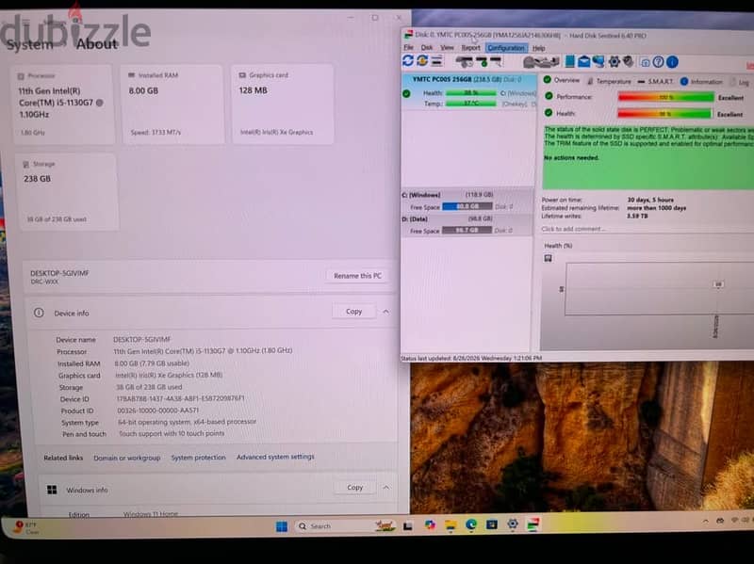The image size is (754, 564).
Task: Open the Help menu in Sentinel
Action: point(538,49)
